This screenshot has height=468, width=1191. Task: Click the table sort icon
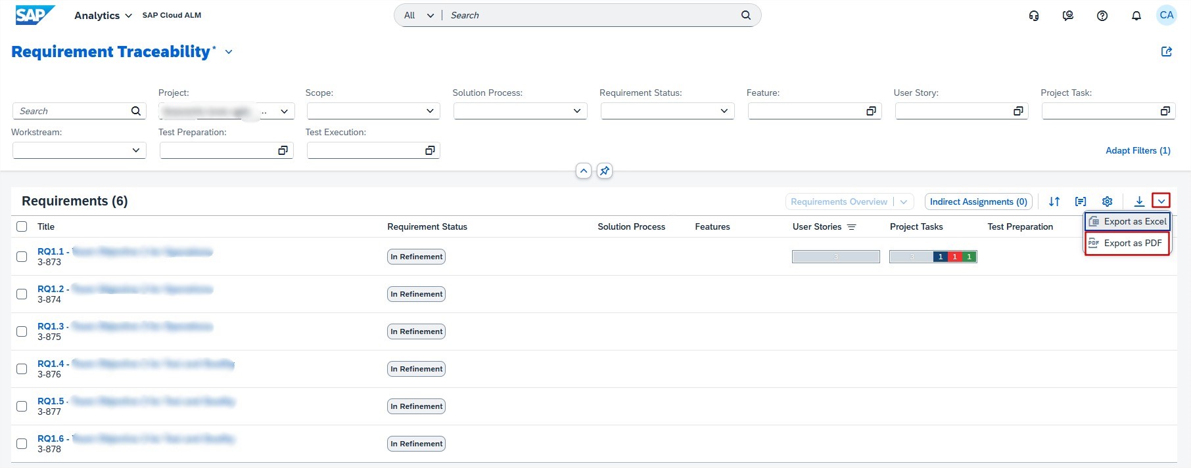[x=1054, y=202]
